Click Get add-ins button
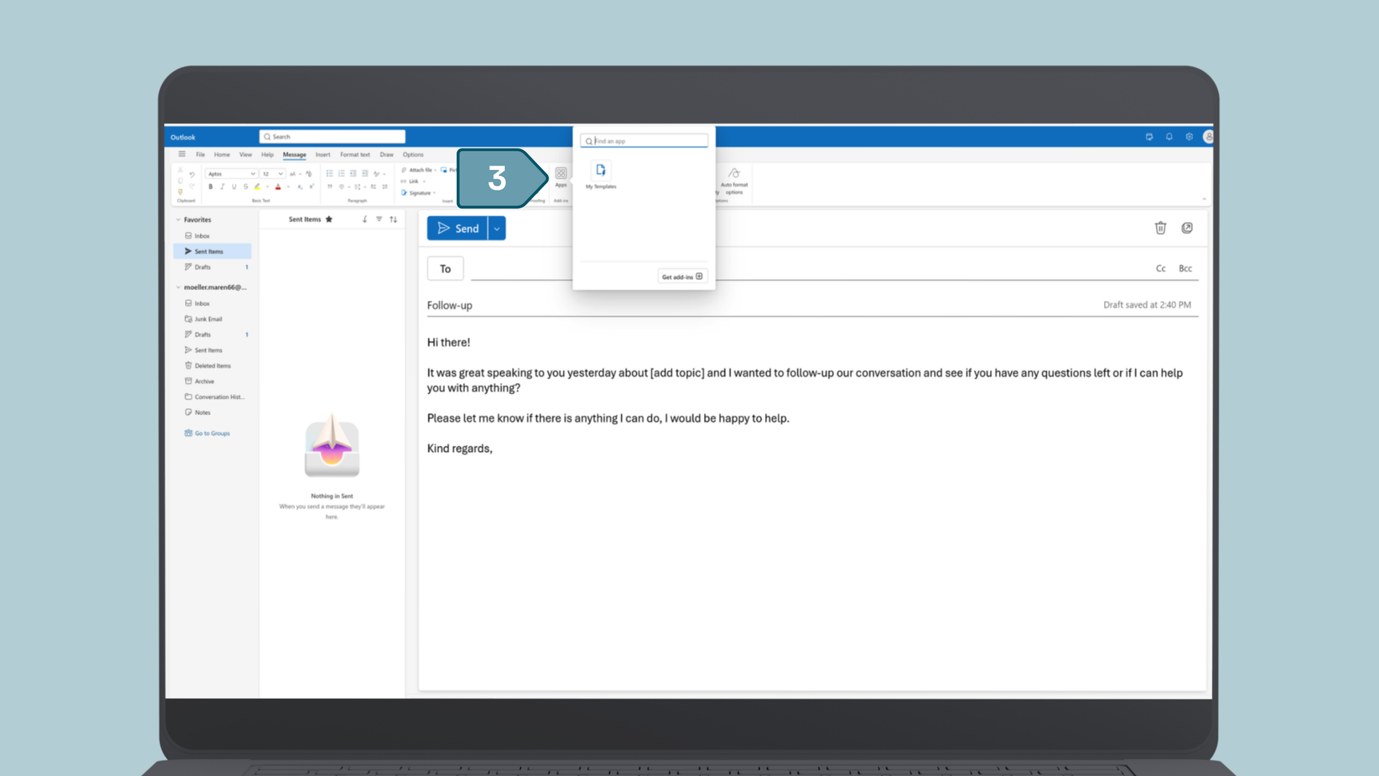 pos(682,277)
